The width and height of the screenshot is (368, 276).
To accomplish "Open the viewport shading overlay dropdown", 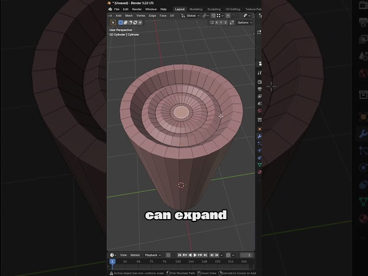I will tap(247, 16).
